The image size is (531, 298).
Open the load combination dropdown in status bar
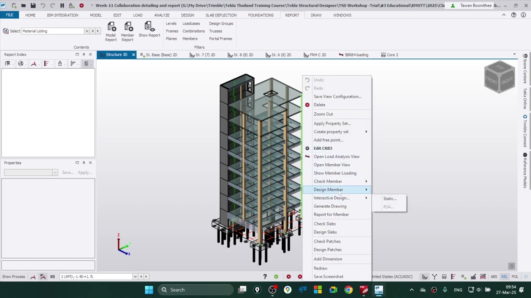pos(135,276)
